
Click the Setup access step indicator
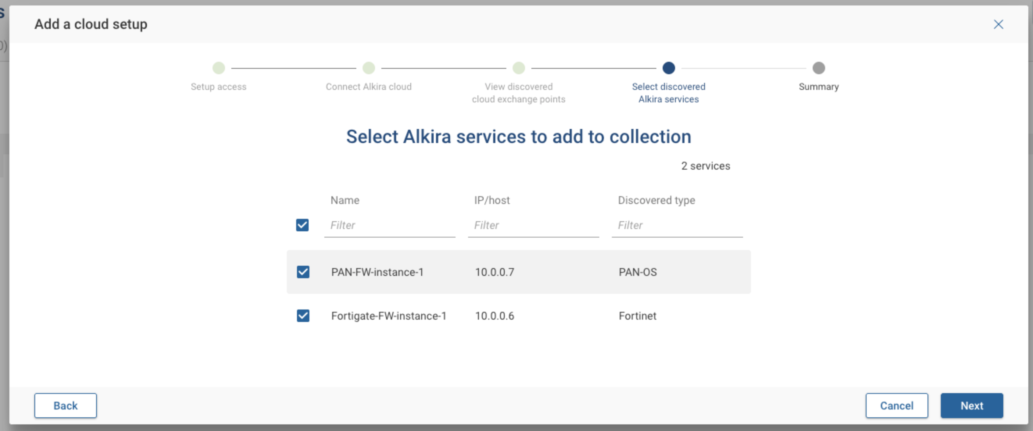(x=218, y=68)
